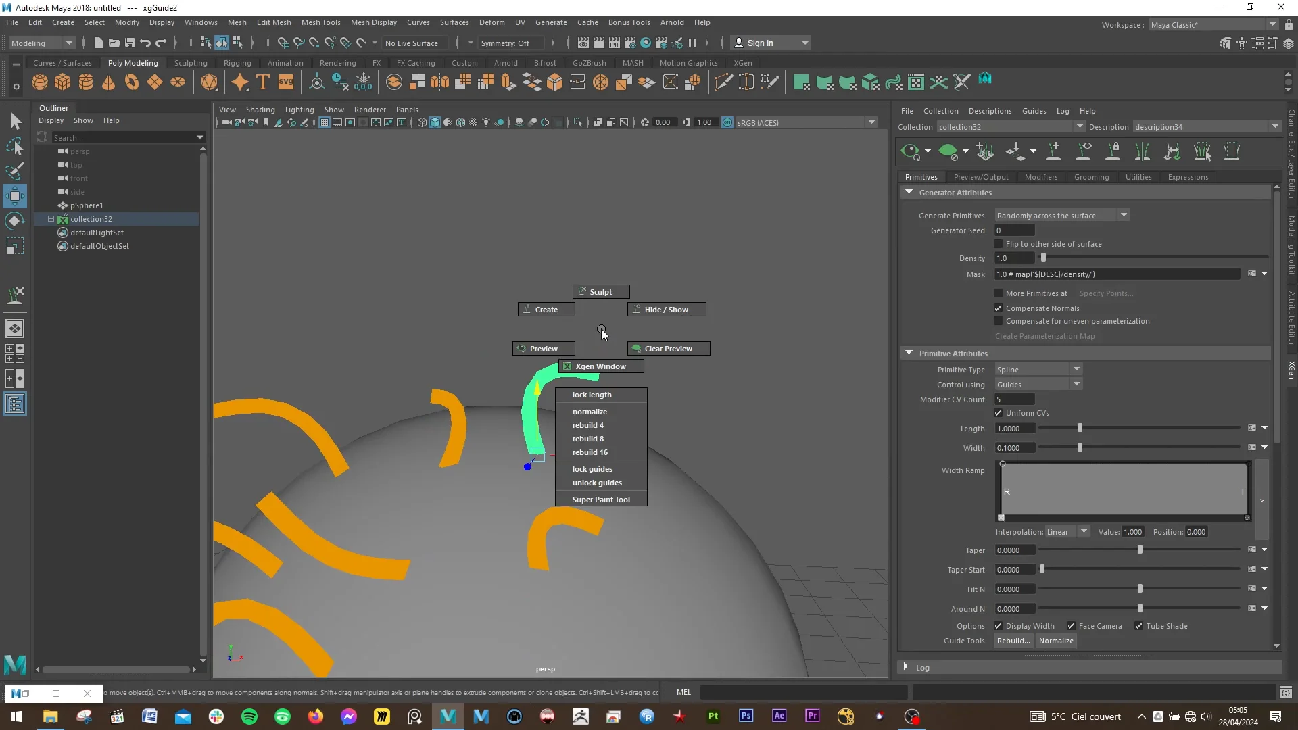The image size is (1298, 730).
Task: Toggle guide visibility icon in XGen toolbar
Action: click(x=1084, y=151)
